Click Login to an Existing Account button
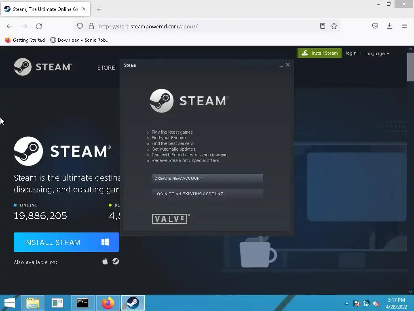 coord(207,194)
